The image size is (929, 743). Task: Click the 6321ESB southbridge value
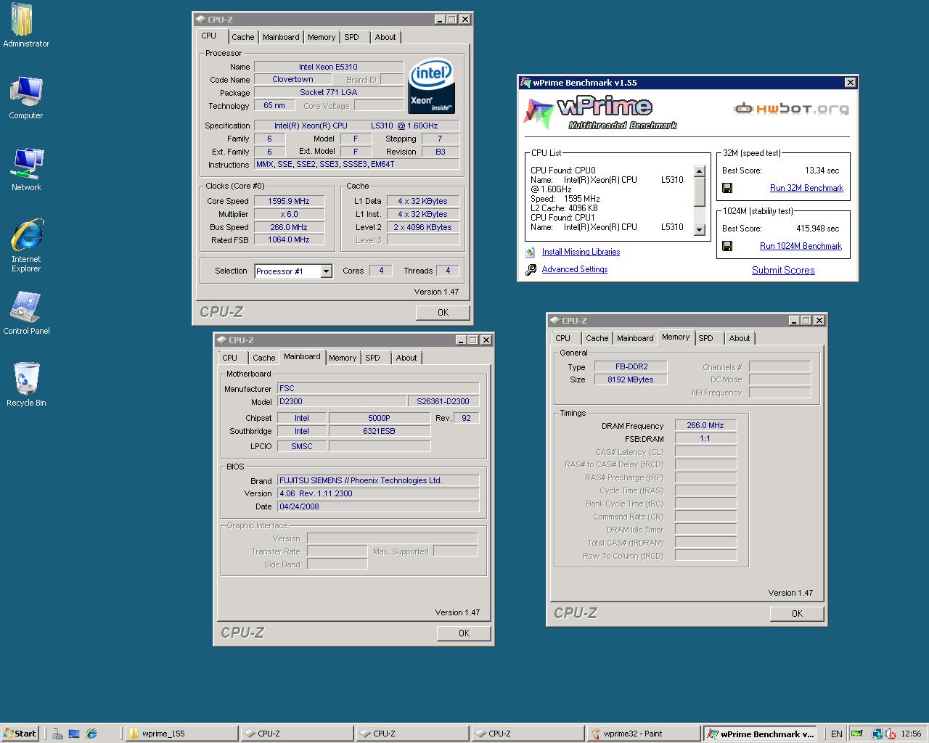point(380,431)
